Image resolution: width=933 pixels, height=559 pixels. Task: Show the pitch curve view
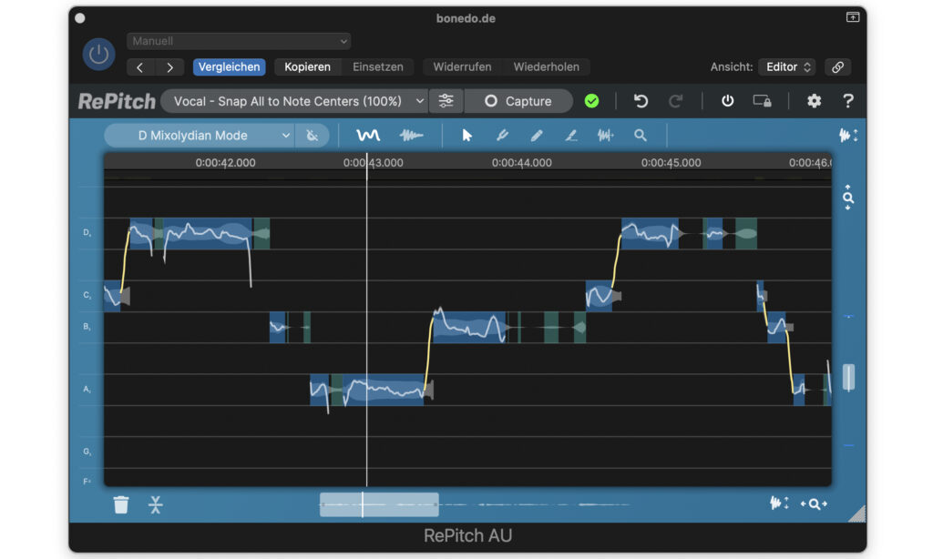point(368,136)
